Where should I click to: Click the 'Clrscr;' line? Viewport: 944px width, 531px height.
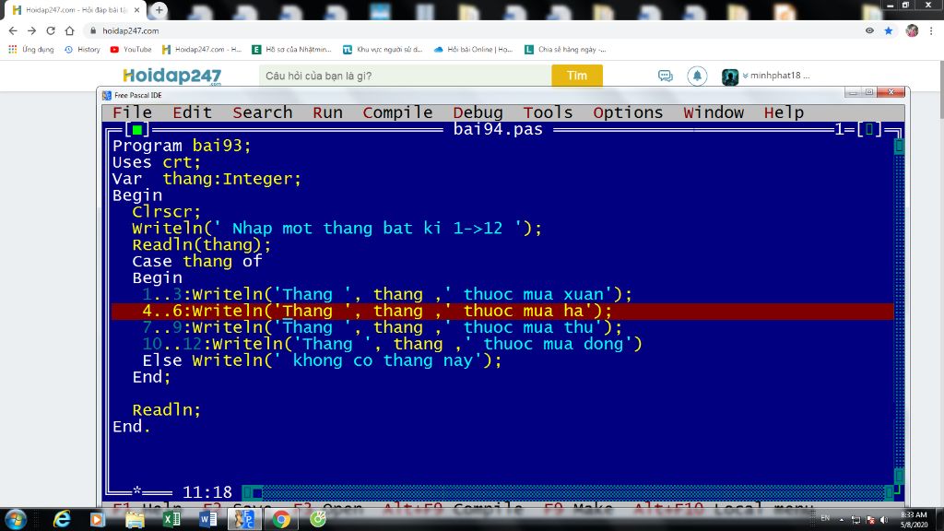coord(167,212)
